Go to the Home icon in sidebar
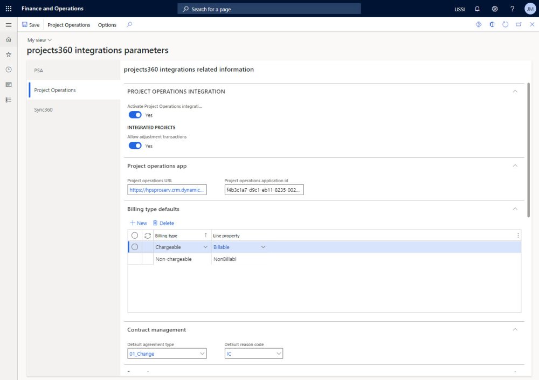The image size is (539, 380). [x=9, y=39]
